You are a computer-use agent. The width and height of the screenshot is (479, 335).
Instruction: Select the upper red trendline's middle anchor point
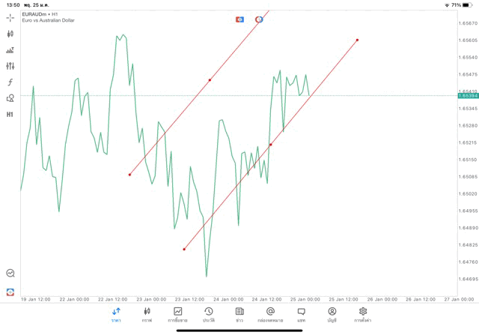(x=210, y=80)
